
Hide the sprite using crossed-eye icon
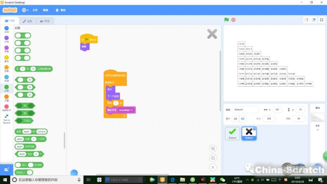click(x=243, y=118)
